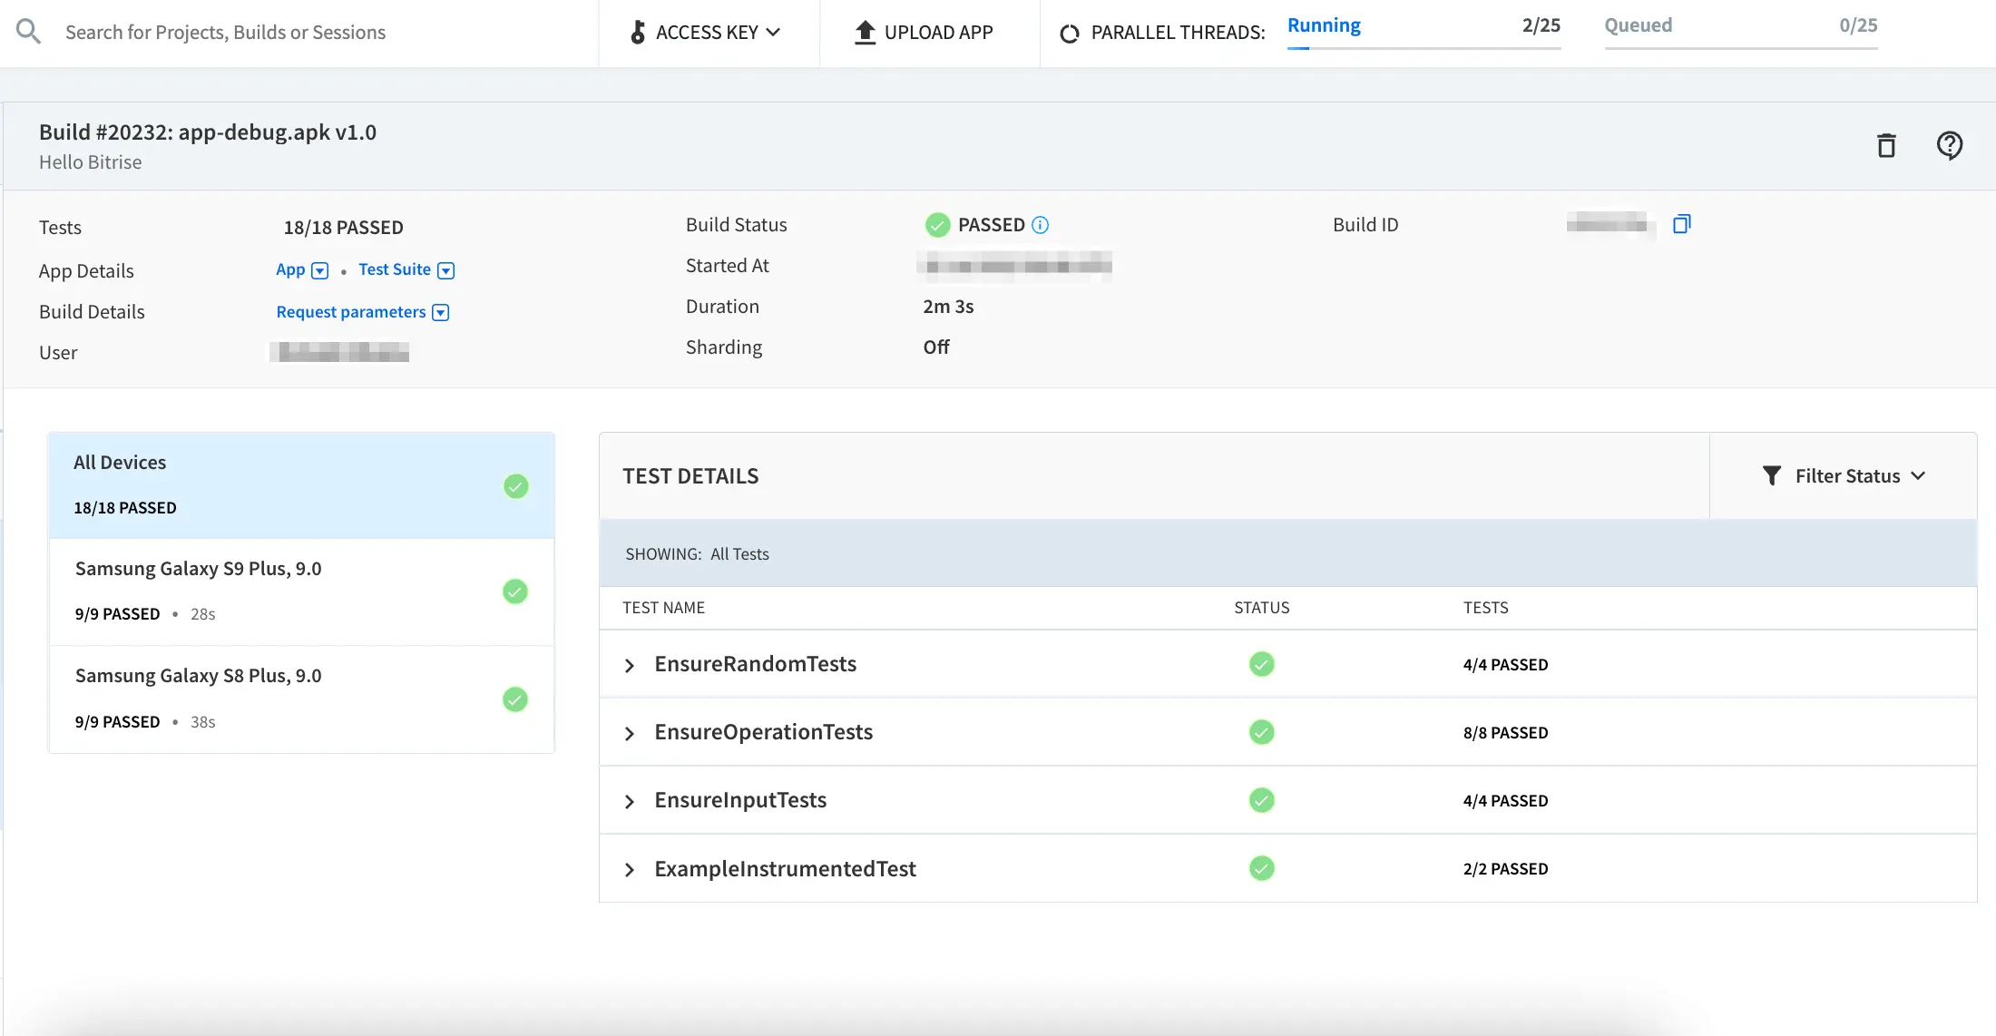Open the help question mark icon
The image size is (1996, 1036).
click(x=1949, y=145)
